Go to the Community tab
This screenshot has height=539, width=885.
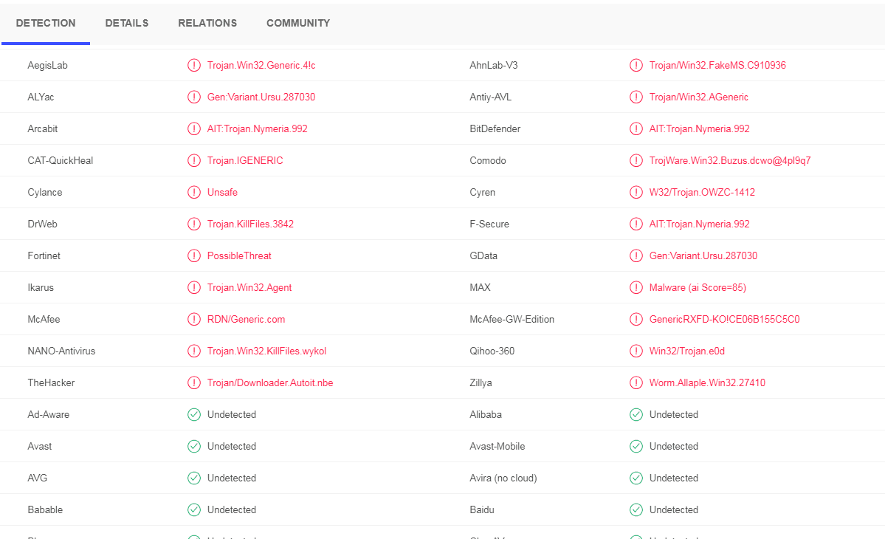(298, 23)
